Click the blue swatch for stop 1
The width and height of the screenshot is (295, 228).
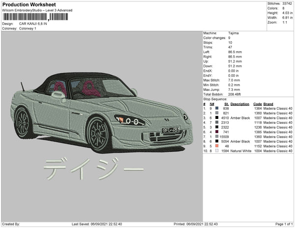click(216, 109)
